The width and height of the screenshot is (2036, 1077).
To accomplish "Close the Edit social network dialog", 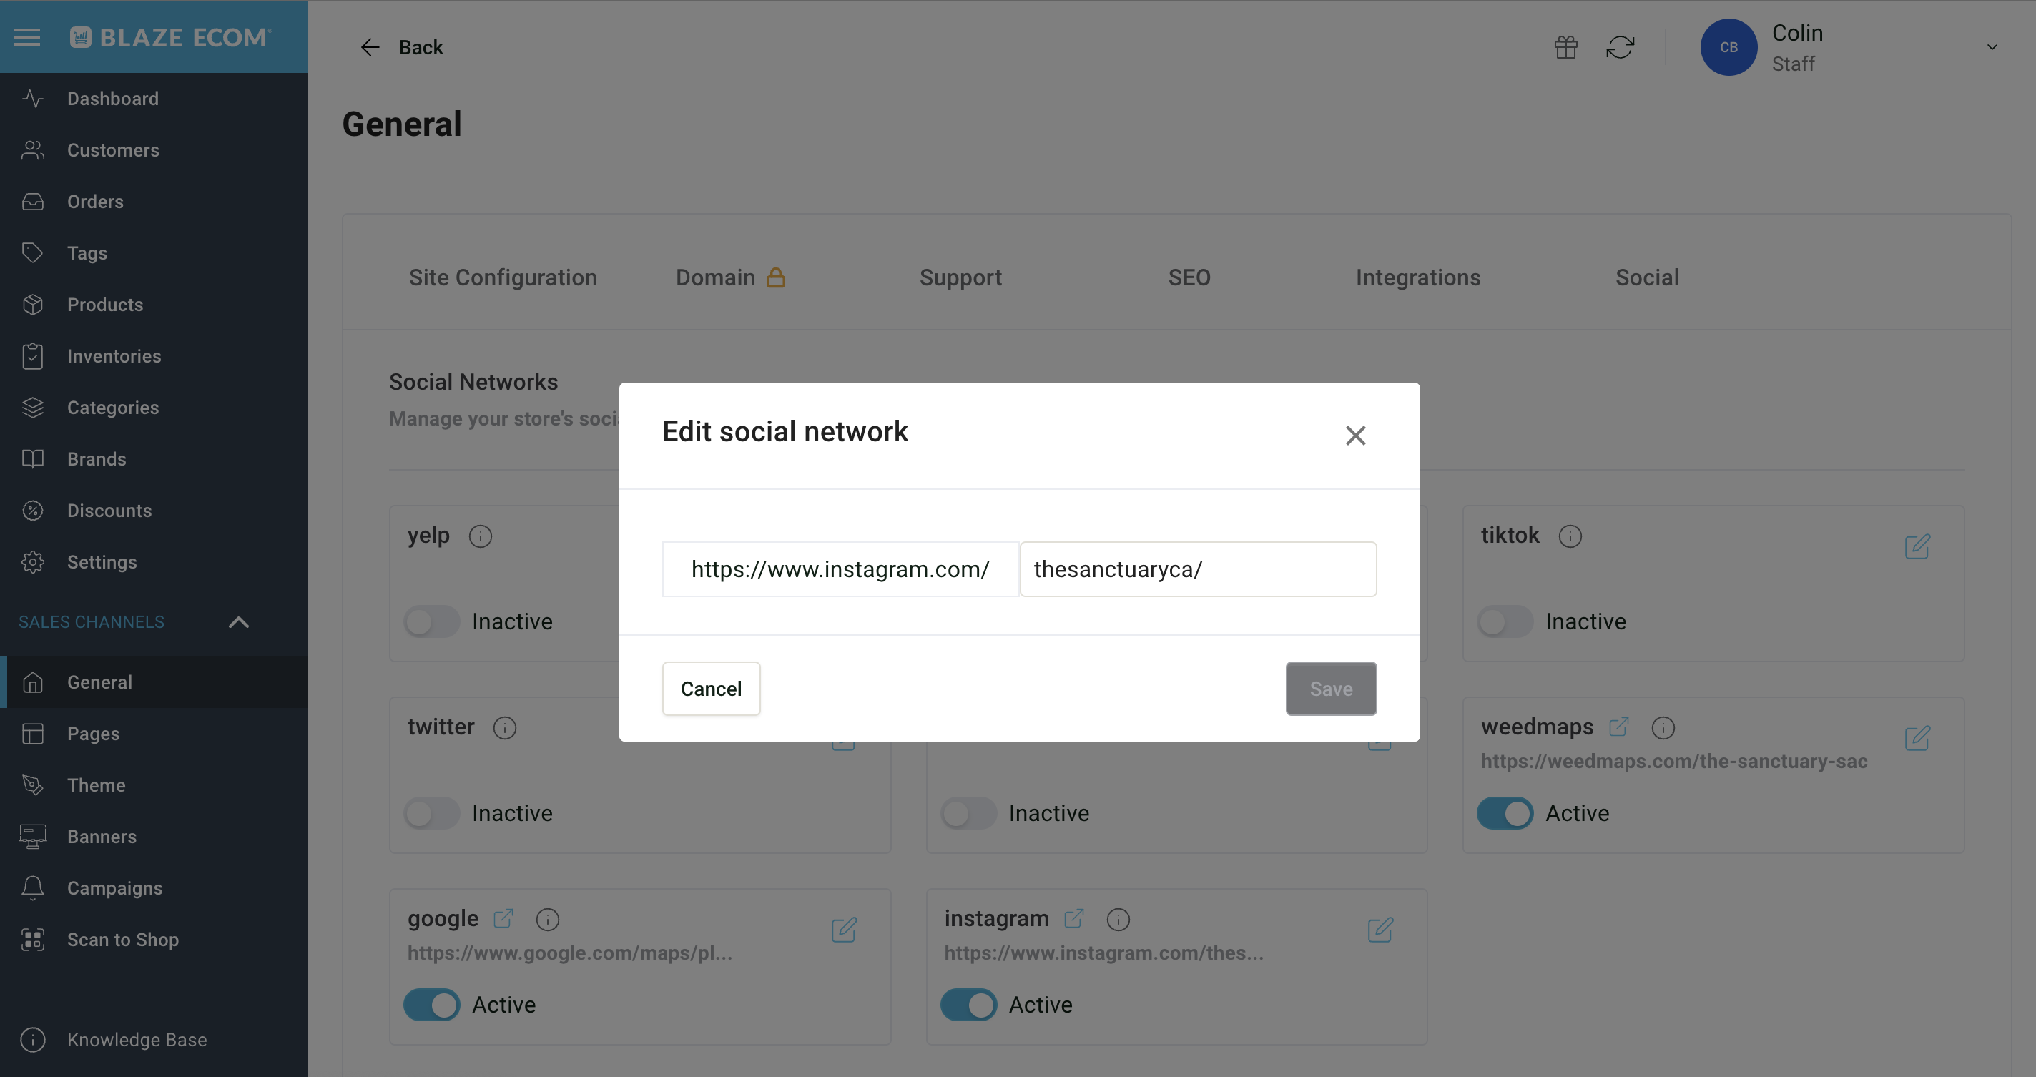I will [1354, 436].
